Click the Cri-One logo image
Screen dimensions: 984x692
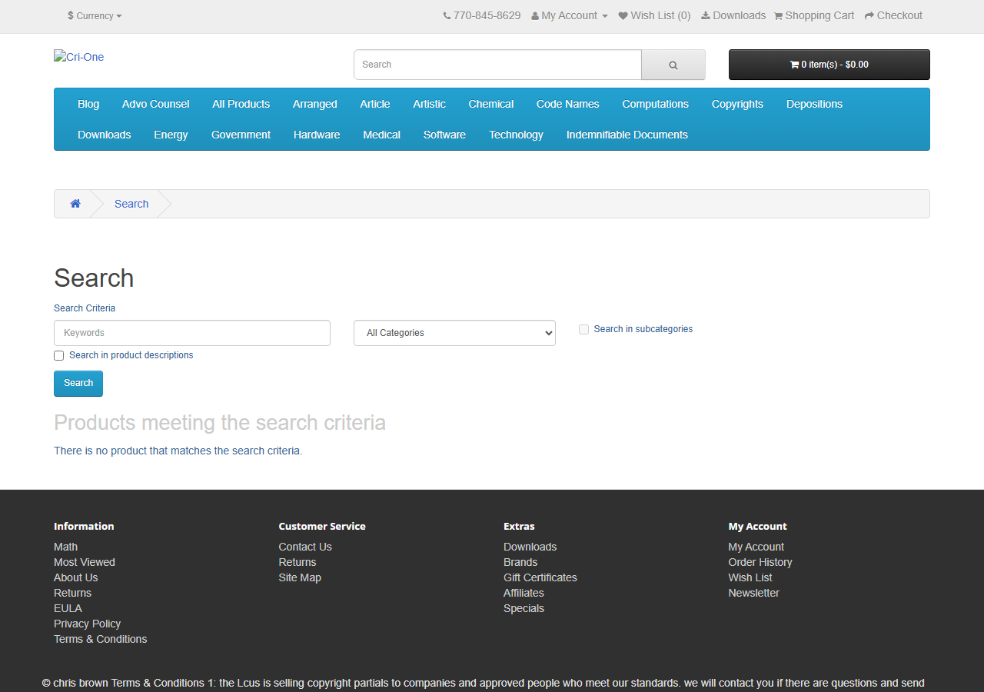(79, 57)
